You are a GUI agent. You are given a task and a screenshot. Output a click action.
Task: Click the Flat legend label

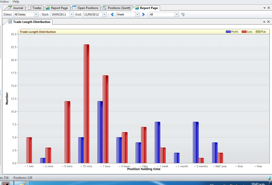click(x=263, y=31)
